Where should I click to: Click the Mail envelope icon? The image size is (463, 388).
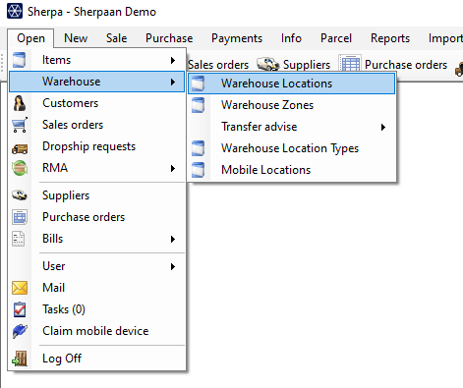pyautogui.click(x=20, y=288)
